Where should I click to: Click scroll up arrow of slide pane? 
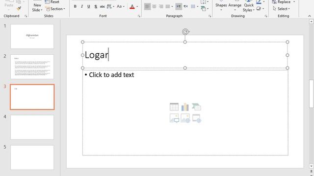pyautogui.click(x=311, y=22)
